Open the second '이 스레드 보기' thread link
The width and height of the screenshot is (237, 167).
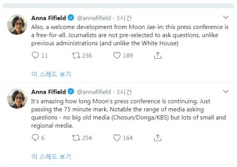51,157
